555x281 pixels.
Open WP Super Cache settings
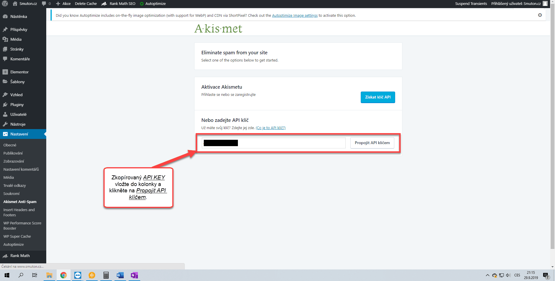17,236
